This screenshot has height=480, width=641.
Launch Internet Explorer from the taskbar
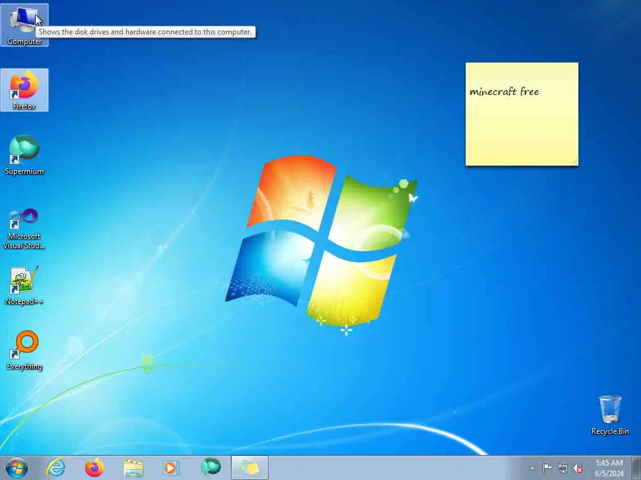click(56, 467)
